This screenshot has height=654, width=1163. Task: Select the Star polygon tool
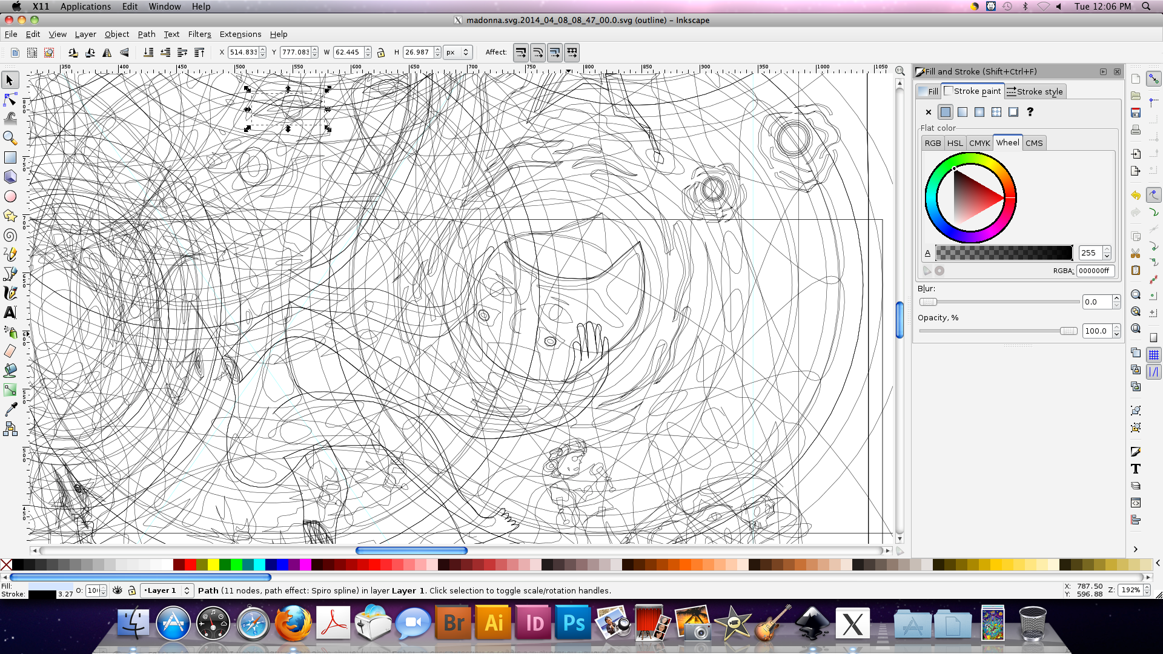coord(10,216)
